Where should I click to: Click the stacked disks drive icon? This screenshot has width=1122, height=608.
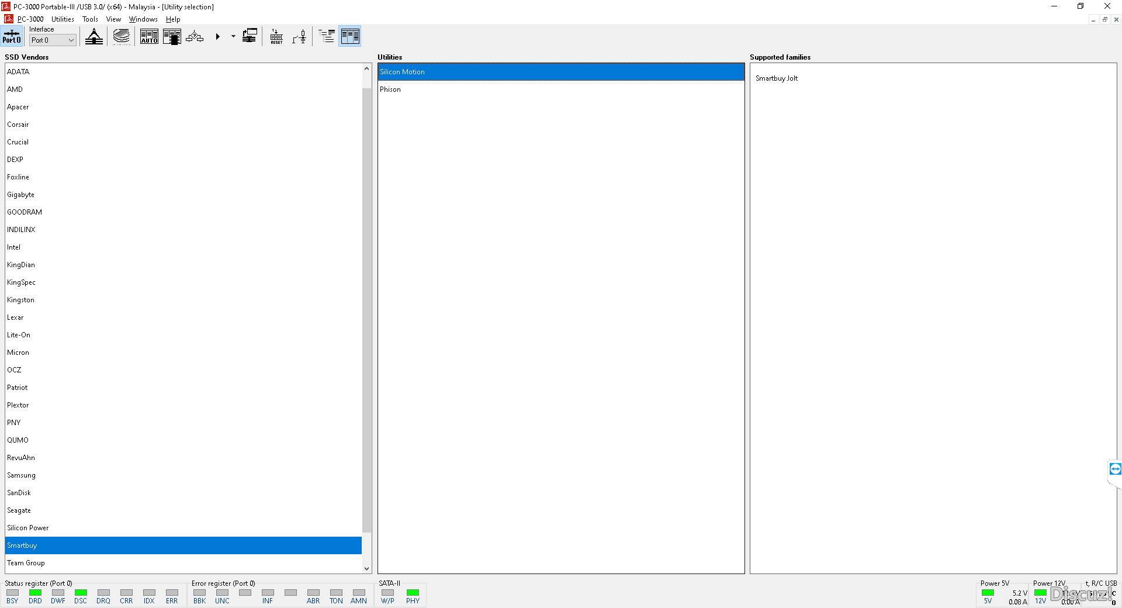pyautogui.click(x=122, y=36)
